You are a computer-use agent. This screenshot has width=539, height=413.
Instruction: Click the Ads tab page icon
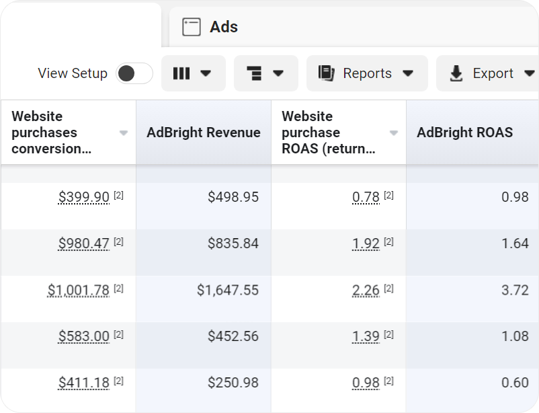192,27
